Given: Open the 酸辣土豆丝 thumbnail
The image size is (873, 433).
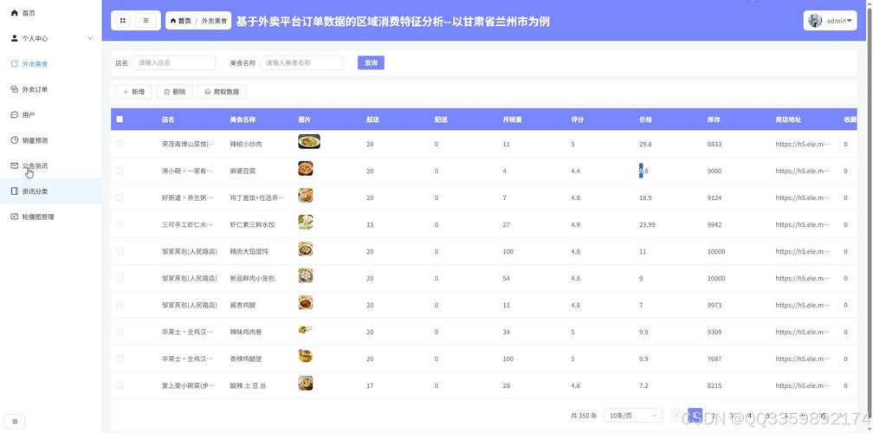Looking at the screenshot, I should [306, 383].
